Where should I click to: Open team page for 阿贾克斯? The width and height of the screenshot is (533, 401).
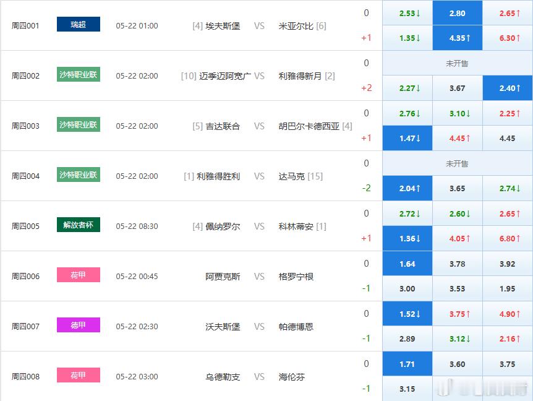point(223,277)
